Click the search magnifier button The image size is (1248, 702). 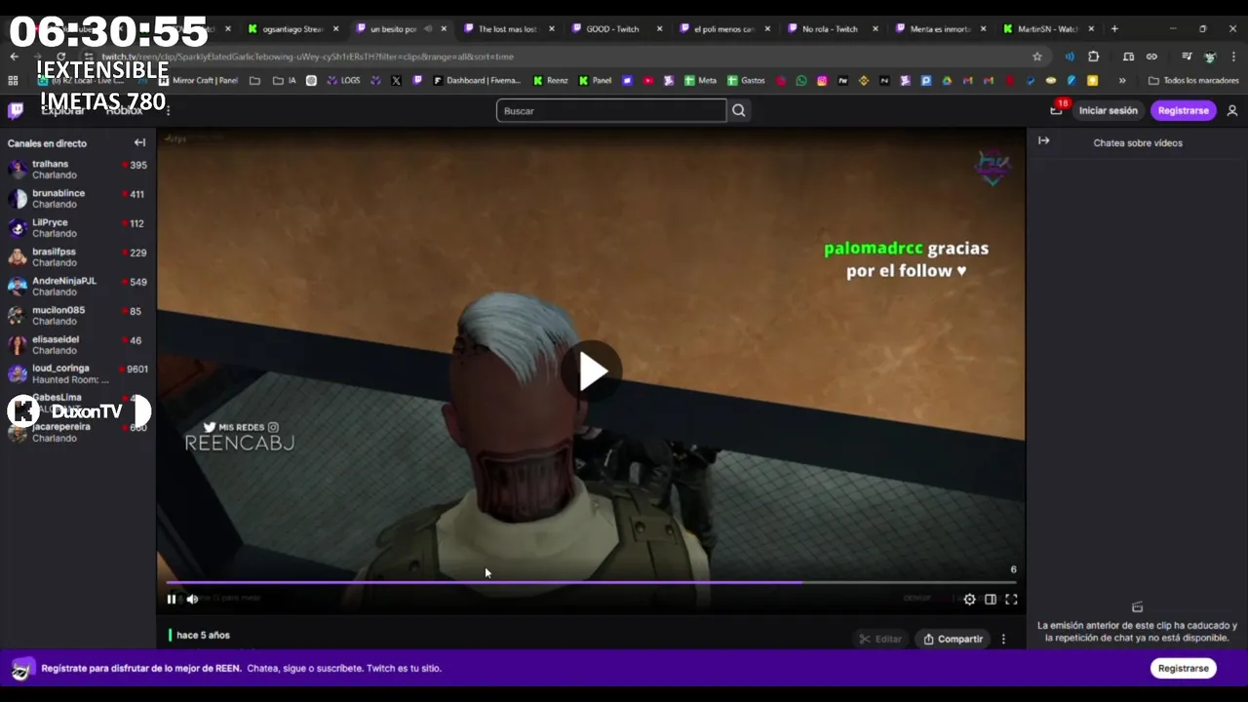pos(739,110)
